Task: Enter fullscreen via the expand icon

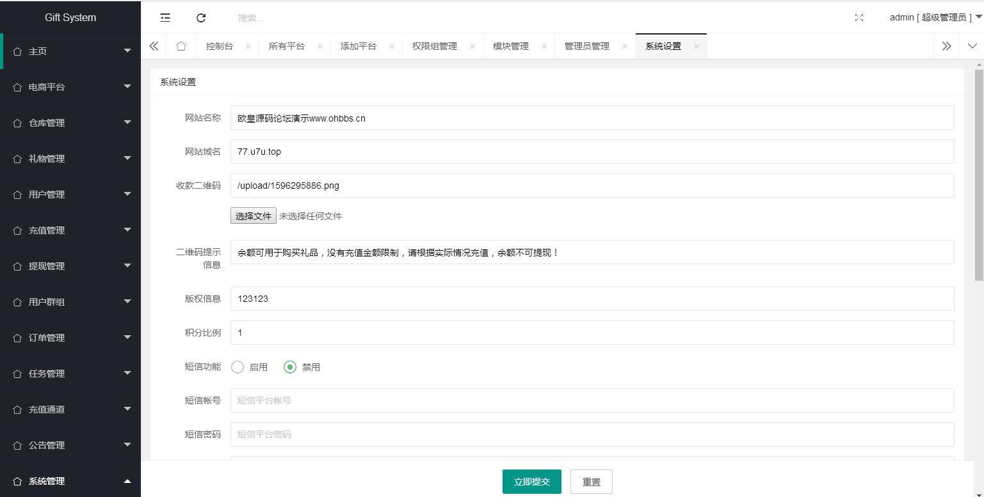Action: [859, 17]
